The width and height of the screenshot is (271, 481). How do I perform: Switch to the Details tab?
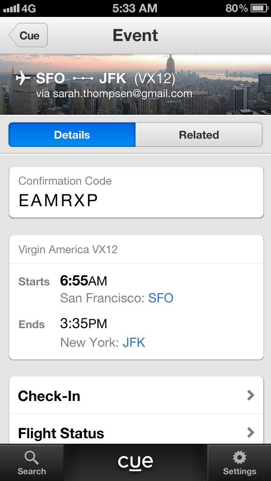pyautogui.click(x=72, y=135)
